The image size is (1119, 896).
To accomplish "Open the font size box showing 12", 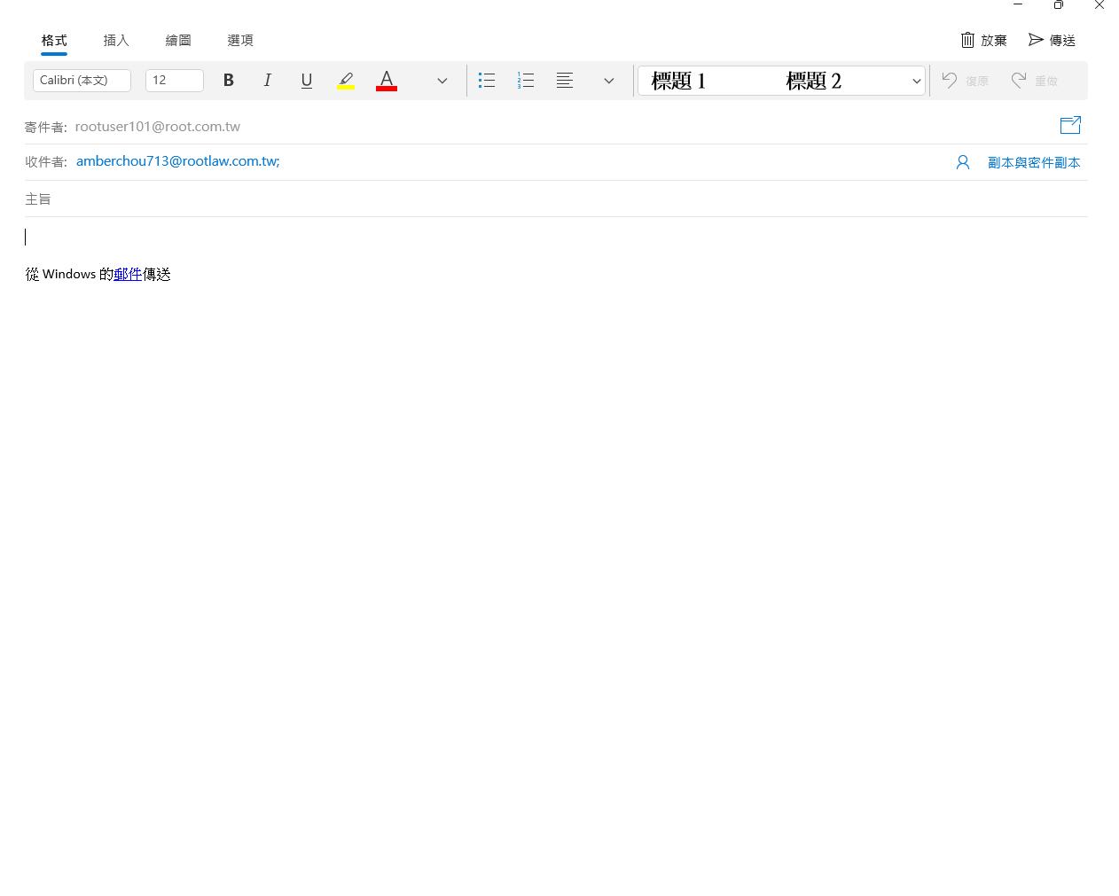I will click(175, 81).
